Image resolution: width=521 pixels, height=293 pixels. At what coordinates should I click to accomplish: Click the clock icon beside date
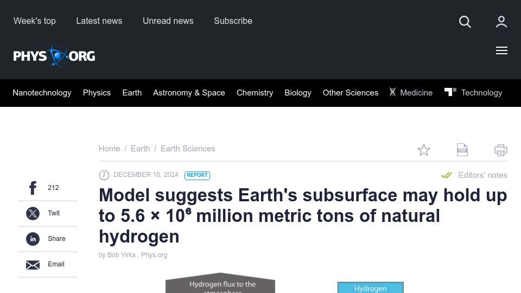pyautogui.click(x=104, y=175)
